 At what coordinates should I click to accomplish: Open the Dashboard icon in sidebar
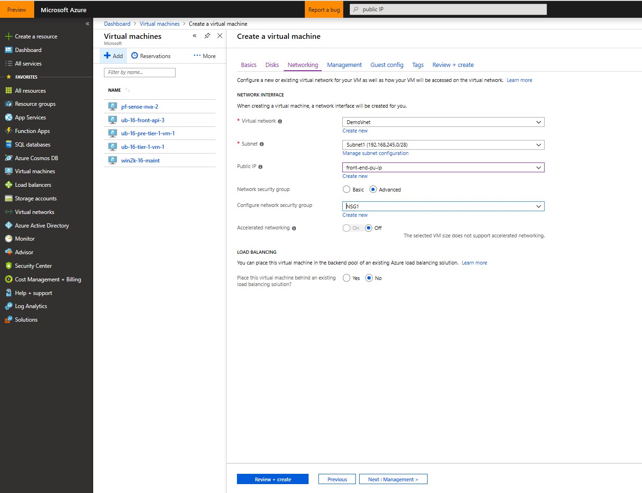(x=8, y=50)
